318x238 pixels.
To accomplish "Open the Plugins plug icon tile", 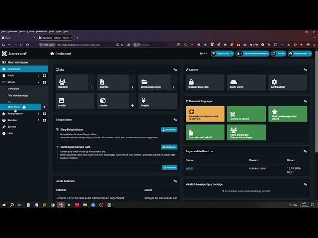I will point(158,101).
